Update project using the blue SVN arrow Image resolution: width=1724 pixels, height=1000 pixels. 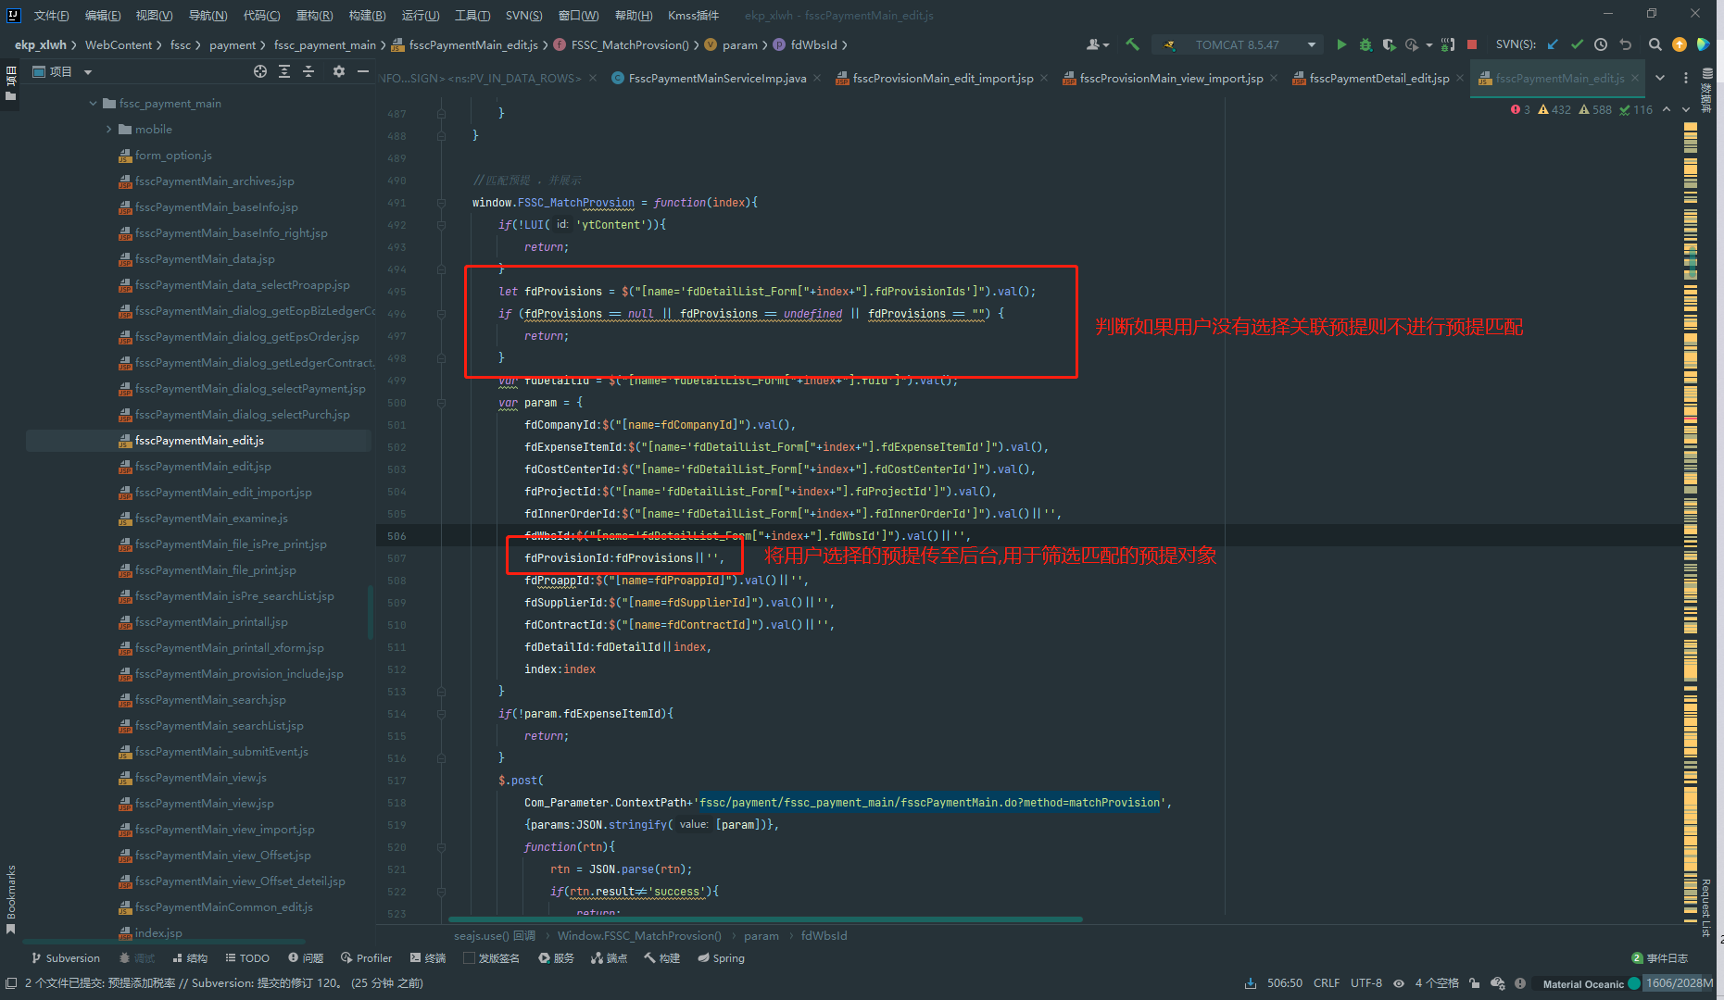(x=1553, y=44)
